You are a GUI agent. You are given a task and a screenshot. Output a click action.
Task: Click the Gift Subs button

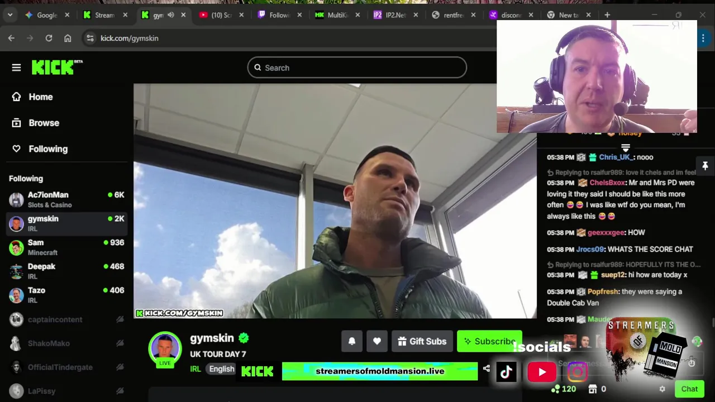(422, 341)
